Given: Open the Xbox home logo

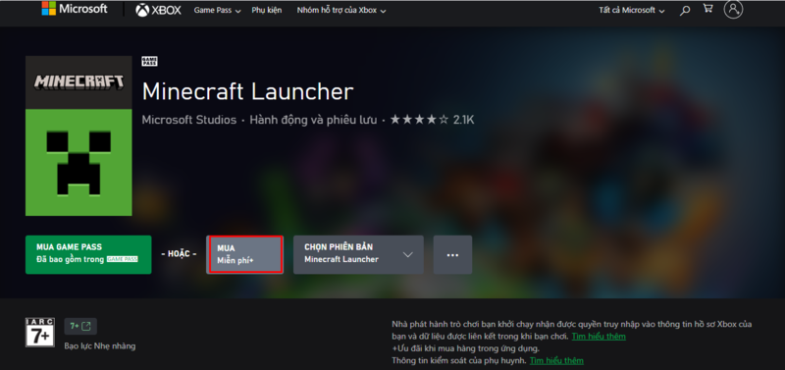Looking at the screenshot, I should point(158,10).
